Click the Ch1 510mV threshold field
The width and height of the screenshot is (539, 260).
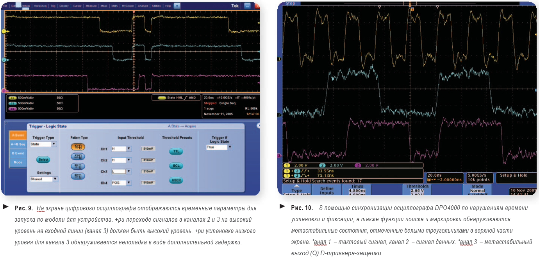click(148, 149)
